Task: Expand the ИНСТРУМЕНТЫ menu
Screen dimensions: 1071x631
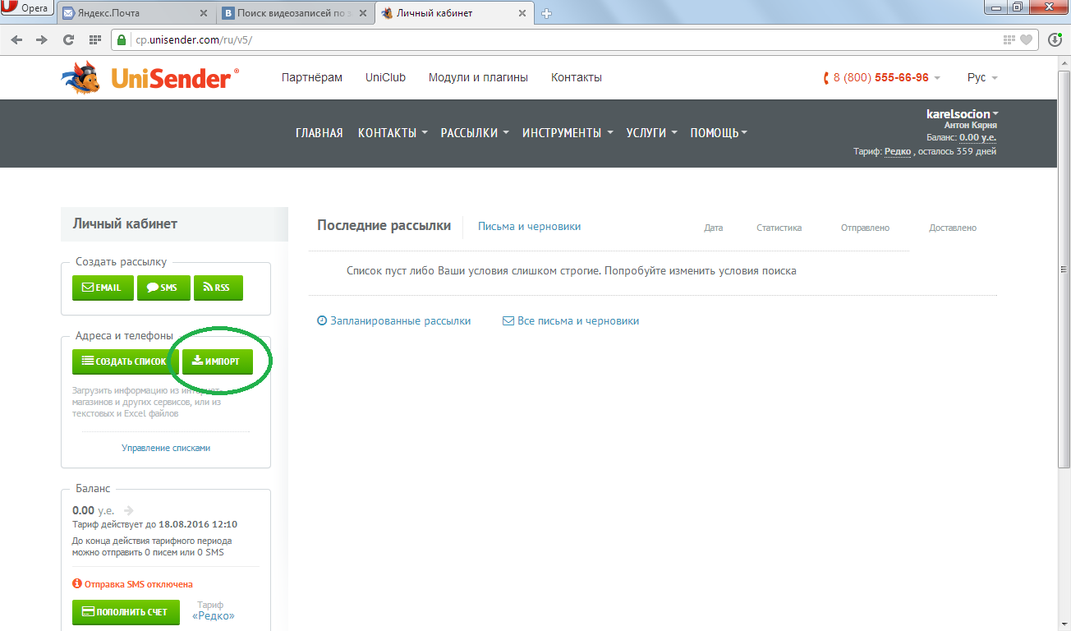Action: pos(568,133)
